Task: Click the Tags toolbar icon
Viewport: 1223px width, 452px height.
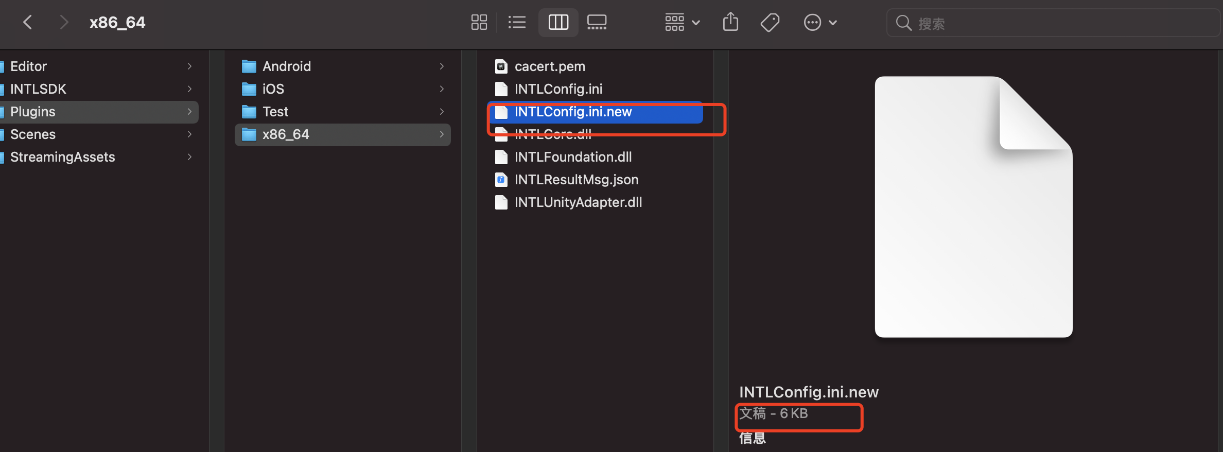Action: (770, 22)
